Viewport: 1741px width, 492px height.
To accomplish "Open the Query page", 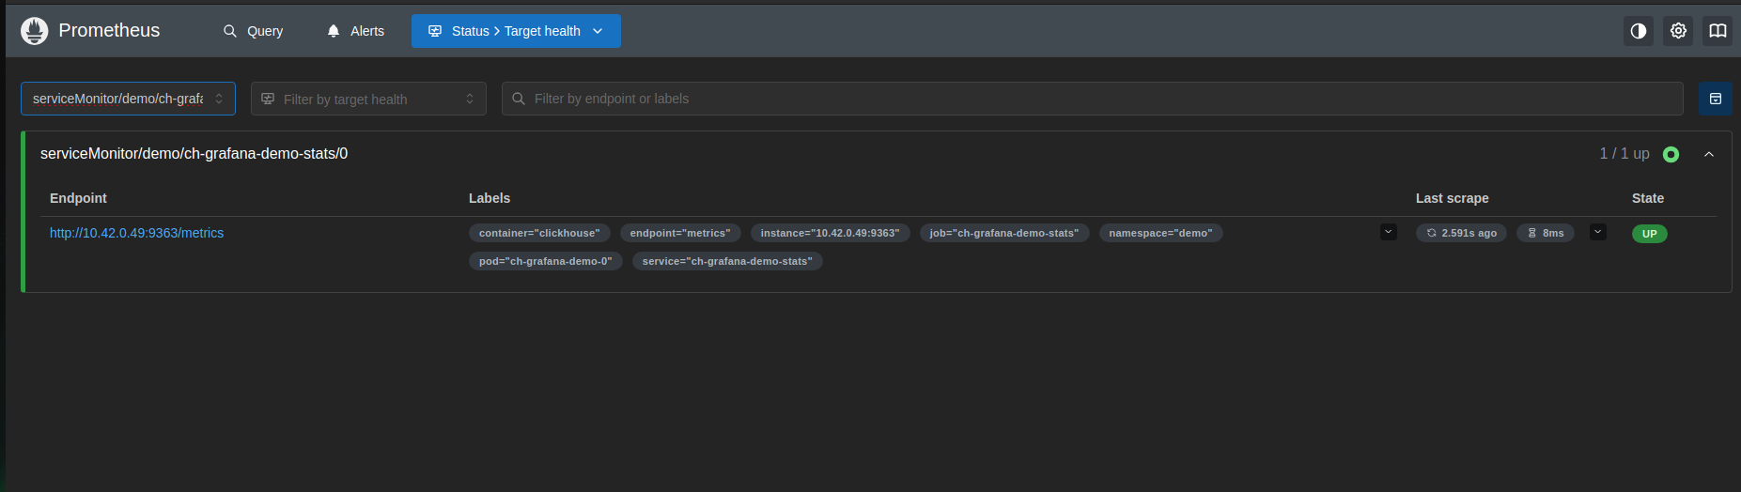I will coord(254,31).
